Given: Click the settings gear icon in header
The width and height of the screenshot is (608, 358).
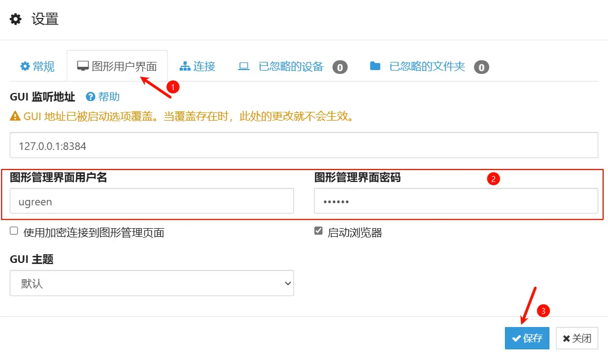Looking at the screenshot, I should coord(16,20).
